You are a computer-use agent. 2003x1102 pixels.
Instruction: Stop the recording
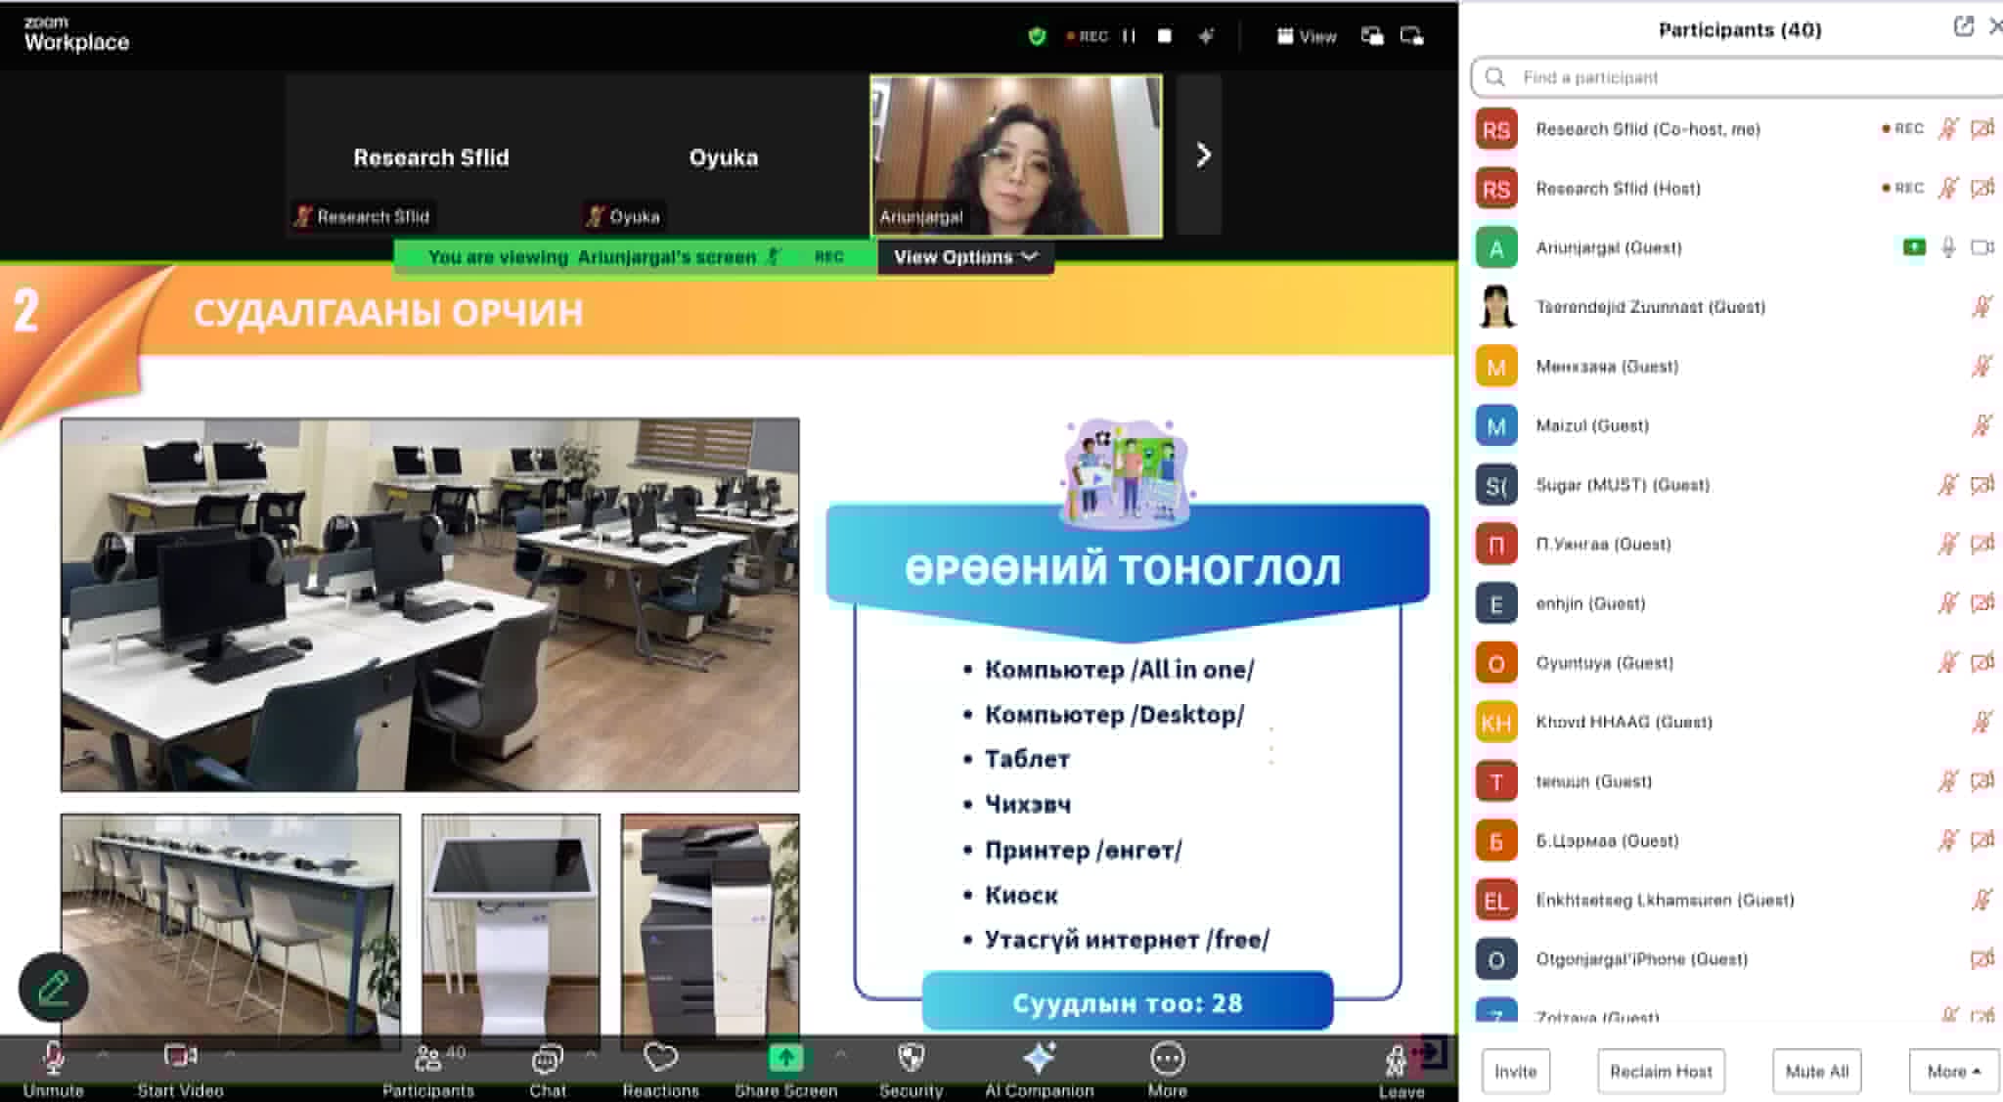(1164, 36)
